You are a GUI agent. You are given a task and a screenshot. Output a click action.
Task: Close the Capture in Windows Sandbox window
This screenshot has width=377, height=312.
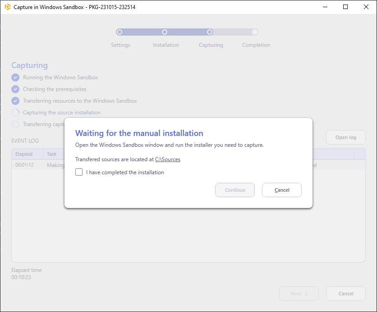point(366,7)
